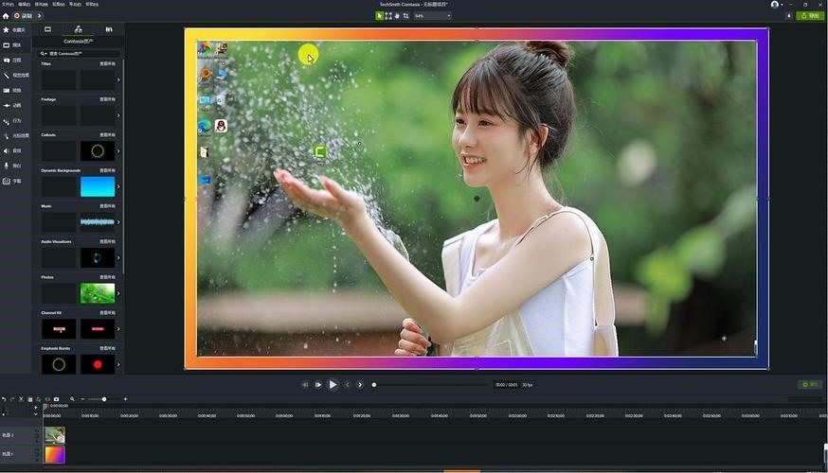The height and width of the screenshot is (473, 828).
Task: Expand the Music row arrow
Action: tap(118, 222)
